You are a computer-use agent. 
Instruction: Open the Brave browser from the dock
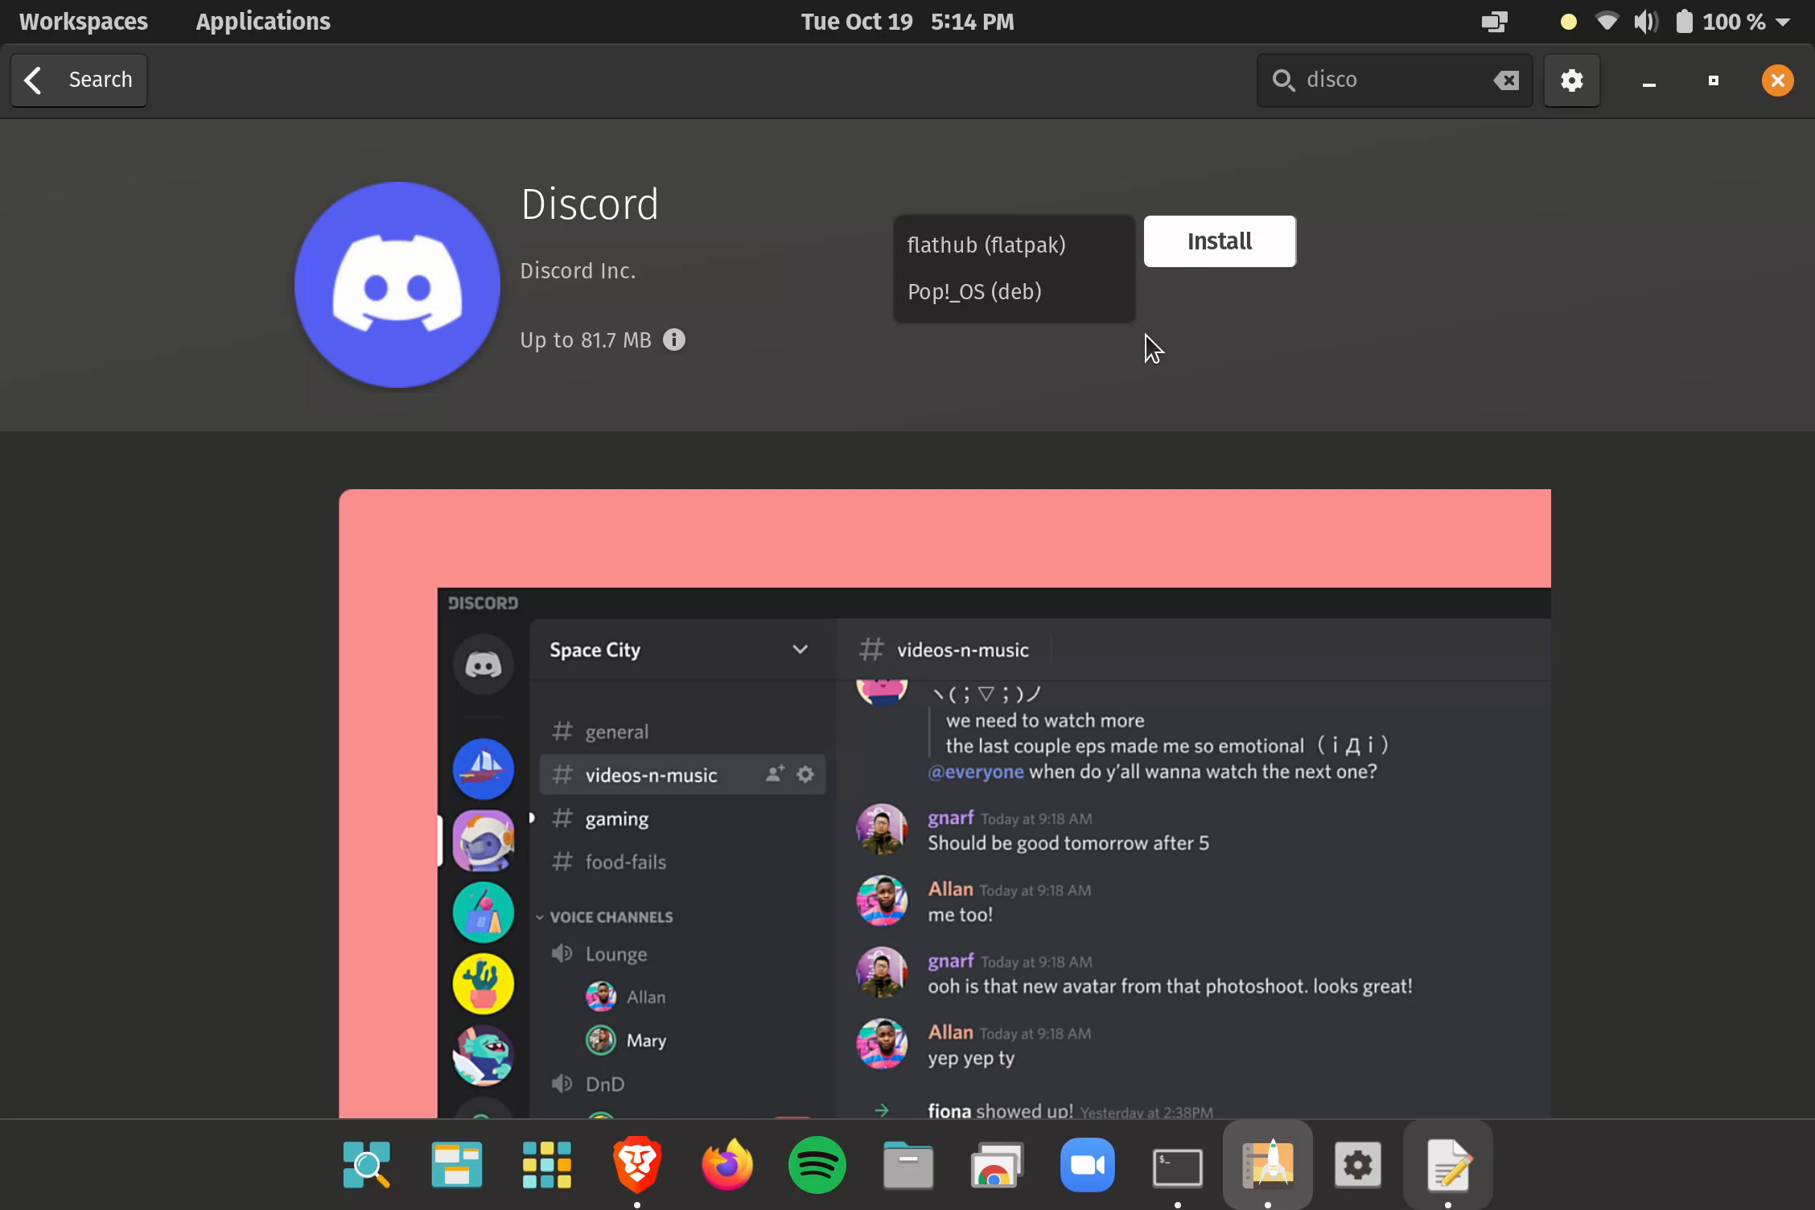tap(636, 1164)
